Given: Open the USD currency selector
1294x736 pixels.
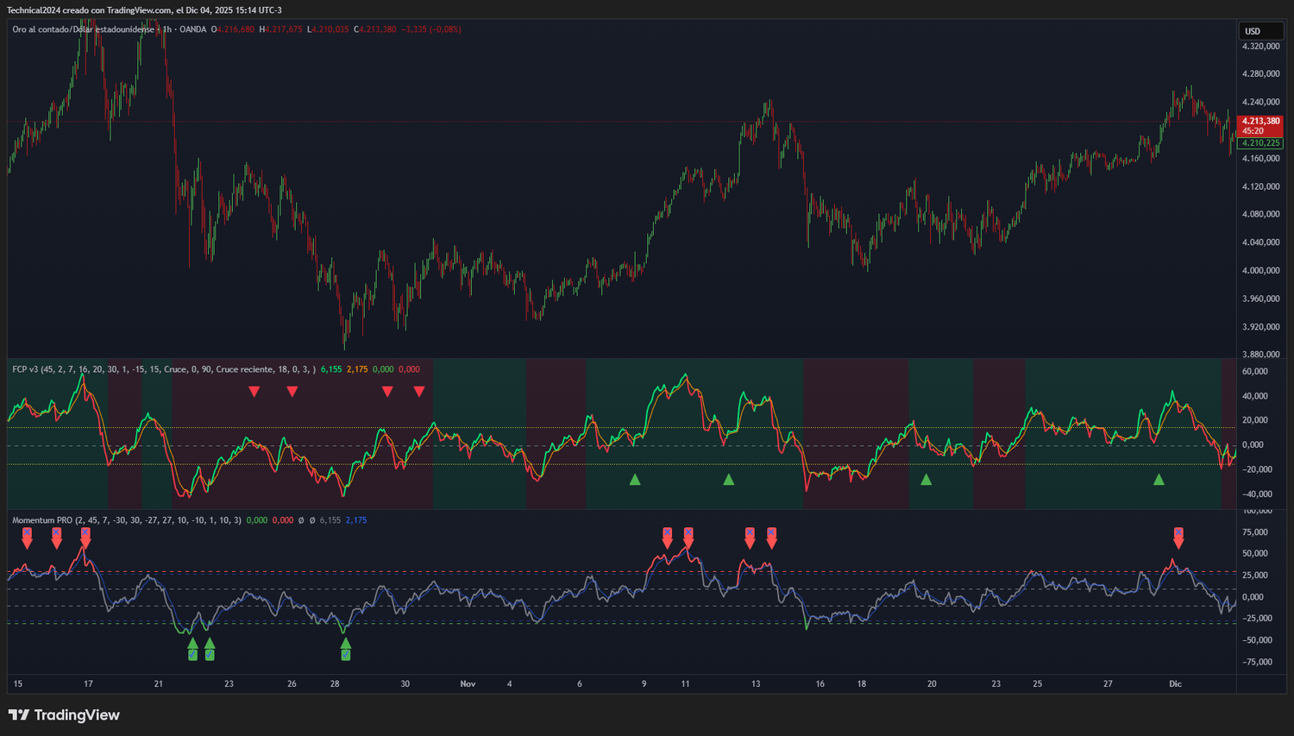Looking at the screenshot, I should (1260, 31).
